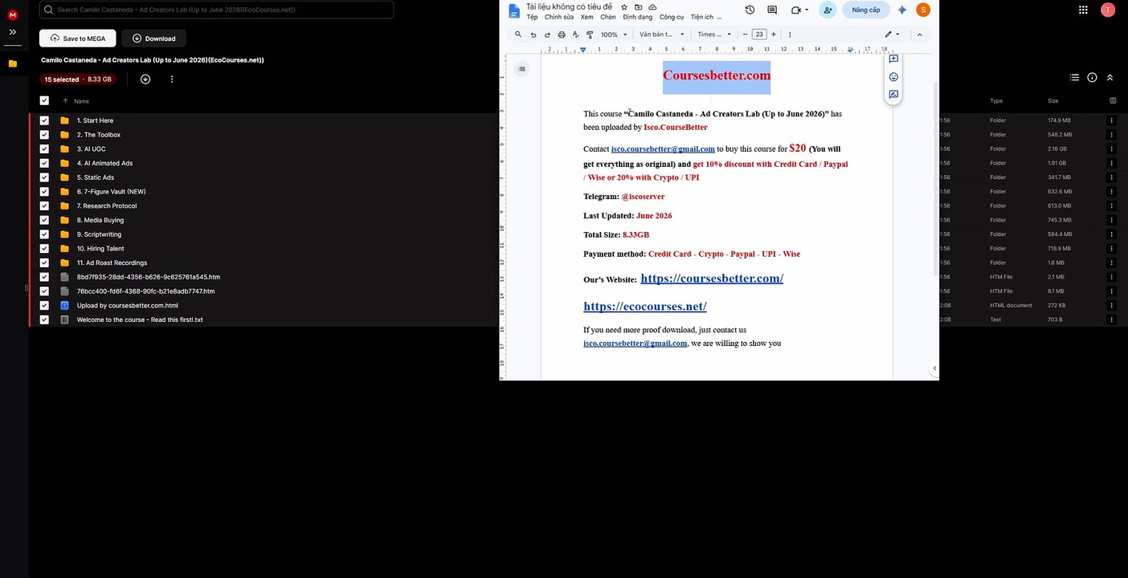Click the MEGA search field
The image size is (1128, 578).
click(217, 10)
